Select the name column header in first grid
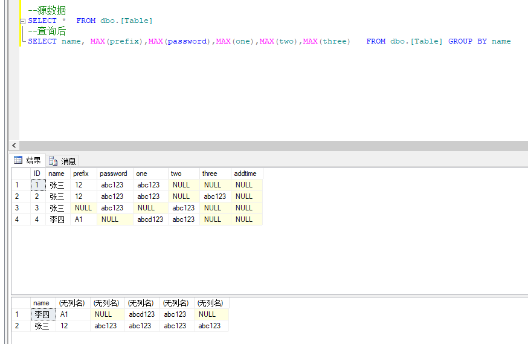Screen dimensions: 528x344 (x=57, y=174)
